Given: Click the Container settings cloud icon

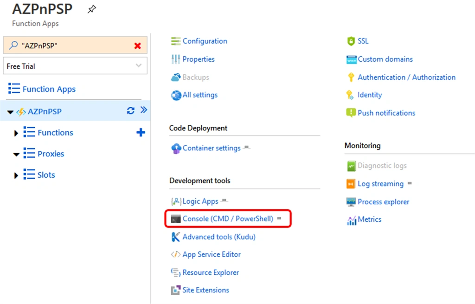Looking at the screenshot, I should tap(176, 149).
